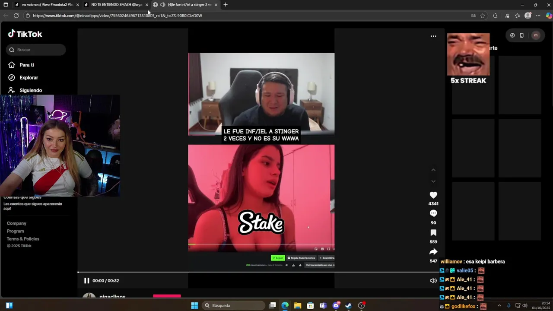The height and width of the screenshot is (311, 553).
Task: Focus the Buscar search field
Action: pyautogui.click(x=36, y=50)
